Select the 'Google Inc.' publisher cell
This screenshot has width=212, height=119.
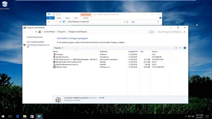click(x=104, y=57)
